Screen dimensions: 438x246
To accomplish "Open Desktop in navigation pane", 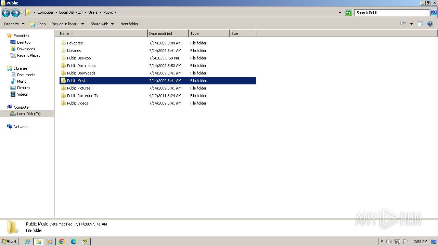I will click(21, 42).
